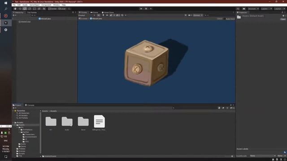Select the Hand tool in toolbar
The height and width of the screenshot is (161, 287).
[x=15, y=9]
